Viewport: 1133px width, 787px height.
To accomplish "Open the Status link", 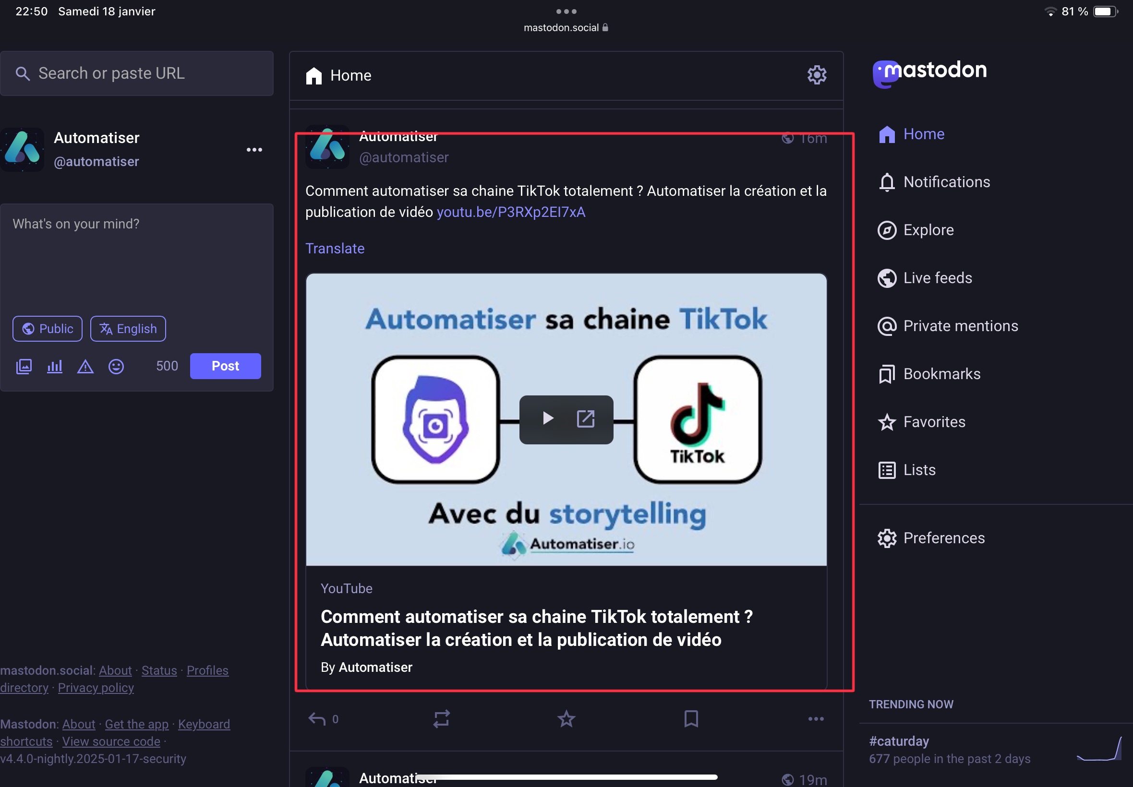I will tap(159, 670).
